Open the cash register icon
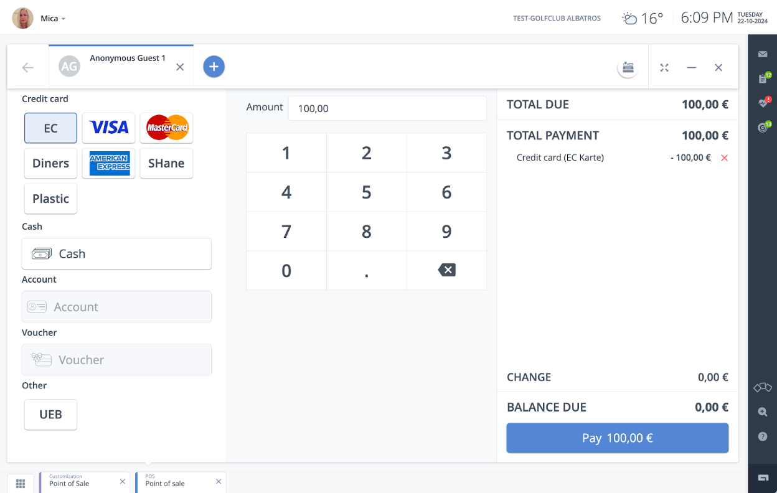 click(x=628, y=68)
